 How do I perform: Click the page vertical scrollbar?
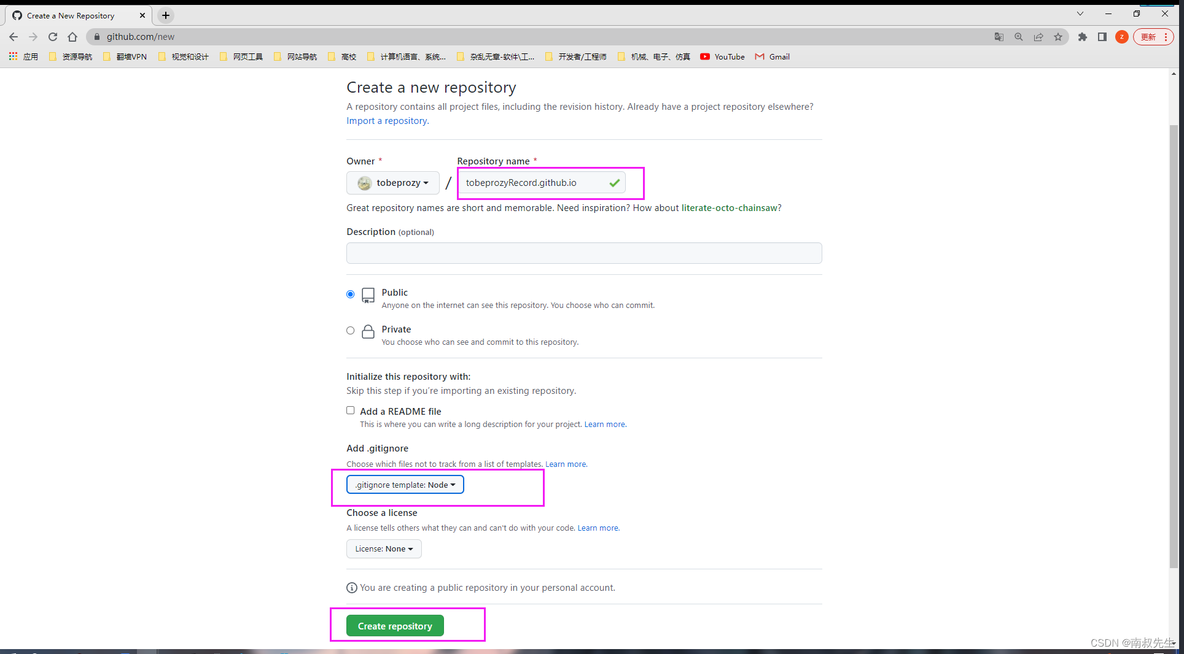pos(1174,347)
